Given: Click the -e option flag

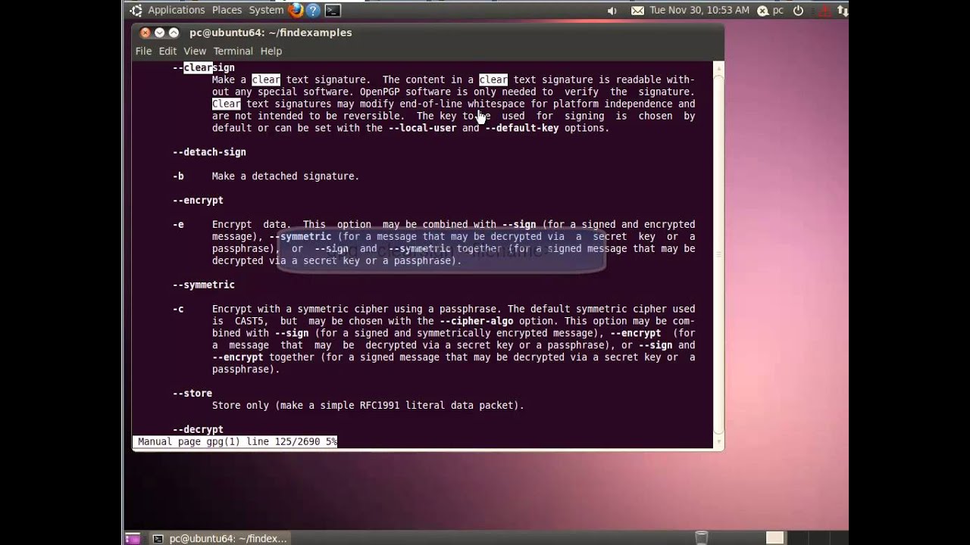Looking at the screenshot, I should [178, 225].
